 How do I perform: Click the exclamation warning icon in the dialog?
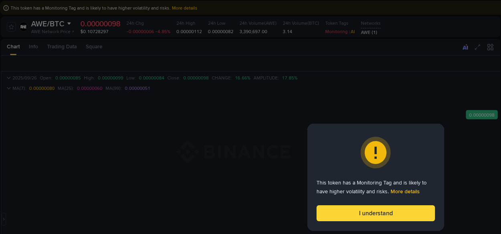pos(376,153)
